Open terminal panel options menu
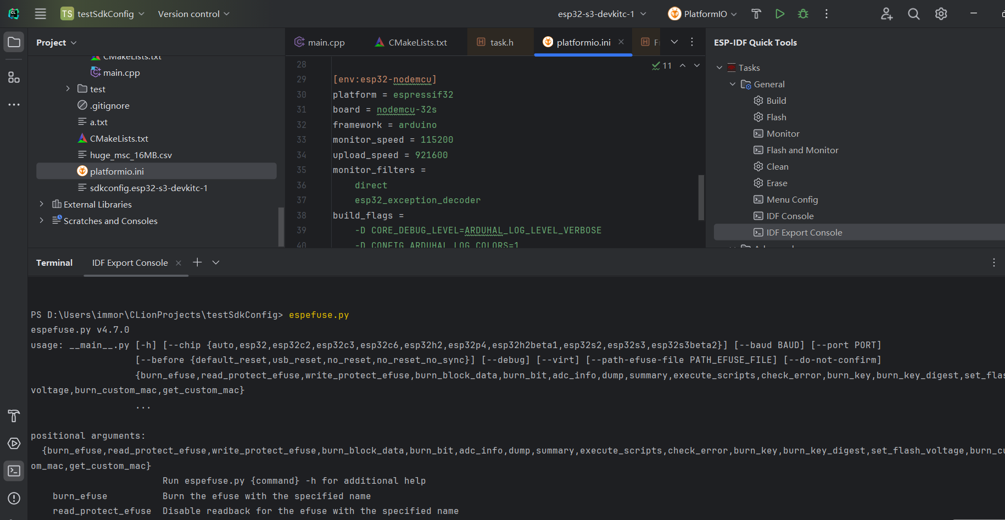Image resolution: width=1005 pixels, height=520 pixels. coord(994,262)
